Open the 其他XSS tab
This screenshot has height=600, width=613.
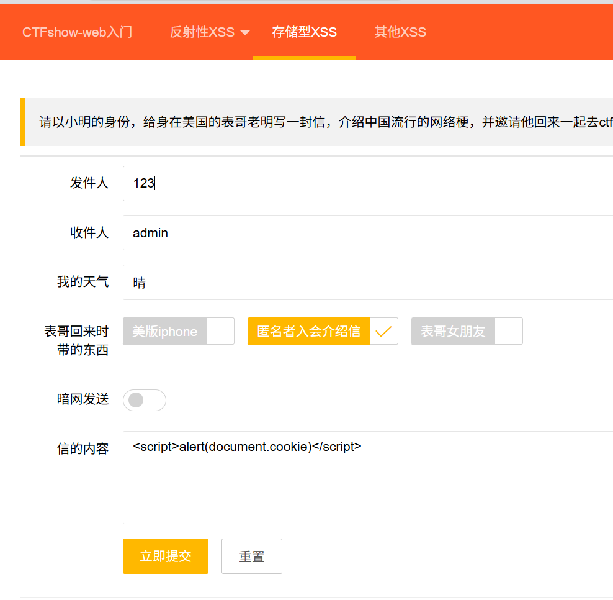pyautogui.click(x=400, y=32)
